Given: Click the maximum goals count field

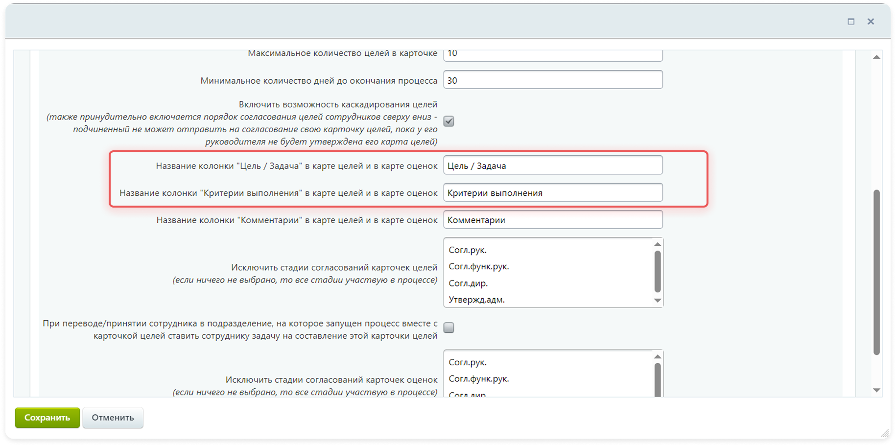Looking at the screenshot, I should tap(552, 54).
